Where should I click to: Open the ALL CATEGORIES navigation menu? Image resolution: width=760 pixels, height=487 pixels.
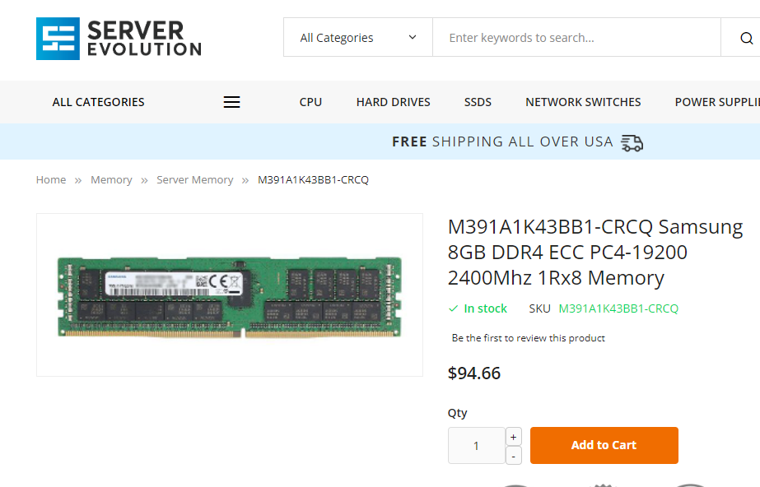click(x=98, y=102)
